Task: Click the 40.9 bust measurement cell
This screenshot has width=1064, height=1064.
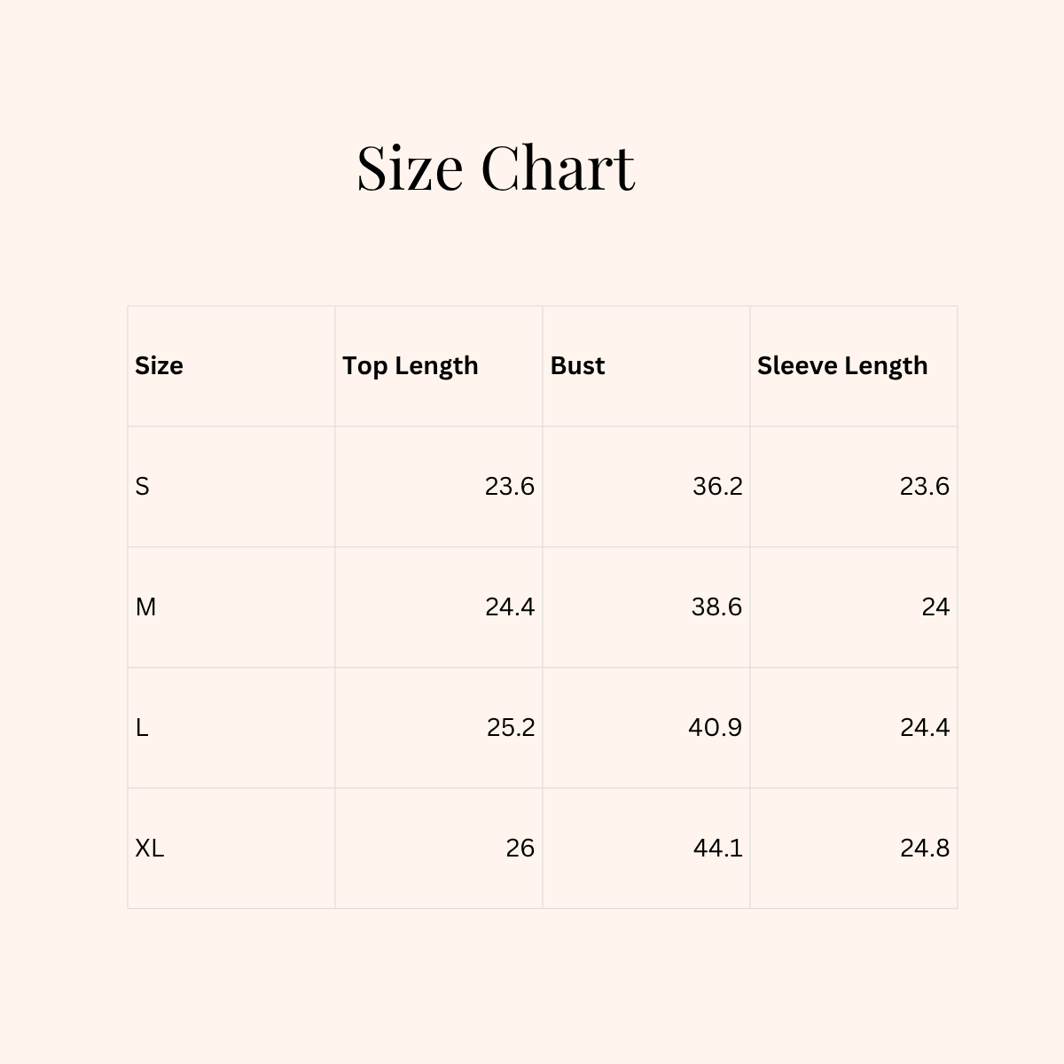Action: [x=715, y=727]
